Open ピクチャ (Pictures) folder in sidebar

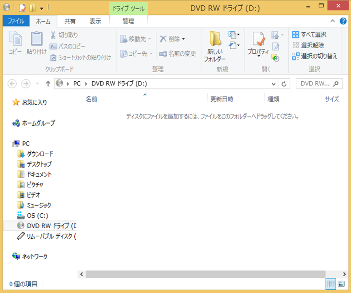coord(30,185)
